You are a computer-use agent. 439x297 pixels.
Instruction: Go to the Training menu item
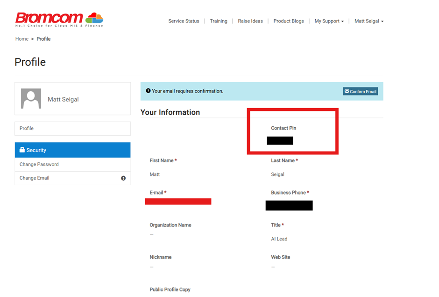[219, 21]
